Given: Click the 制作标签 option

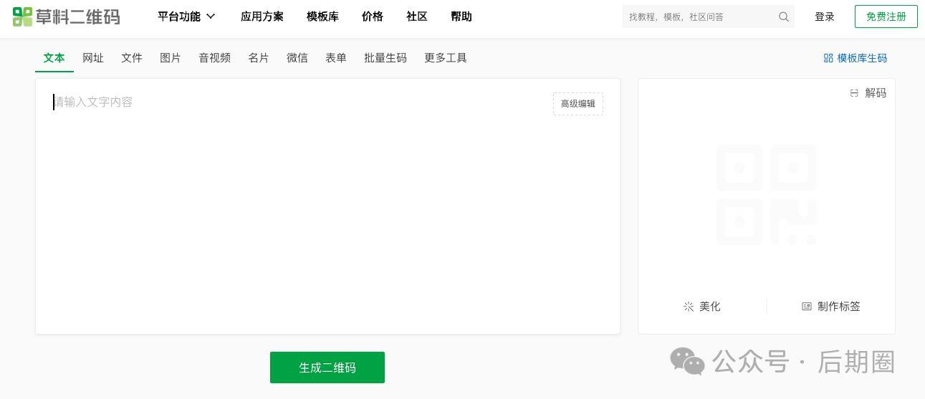Looking at the screenshot, I should pyautogui.click(x=831, y=307).
